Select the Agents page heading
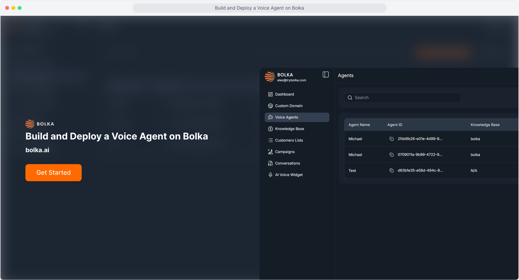Image resolution: width=519 pixels, height=280 pixels. 346,75
